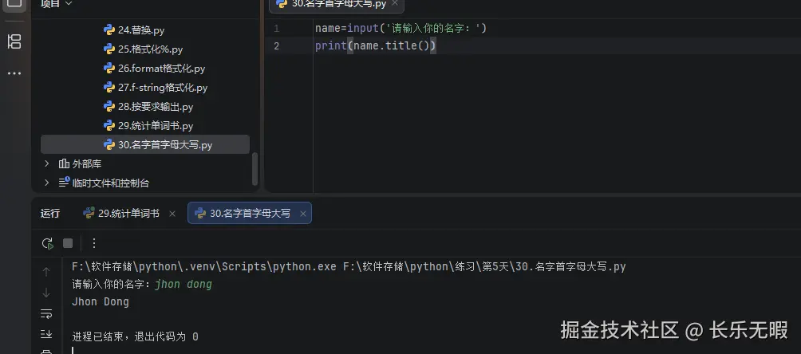Place cursor in name=input code line
801x354 pixels.
pos(401,29)
